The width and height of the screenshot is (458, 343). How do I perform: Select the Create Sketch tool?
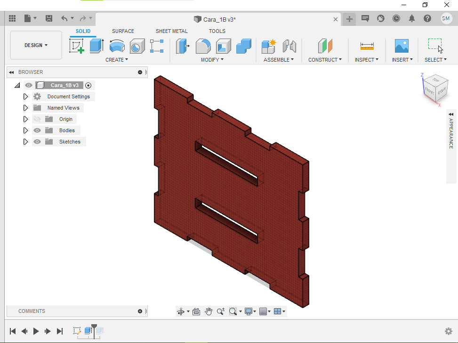pos(77,46)
